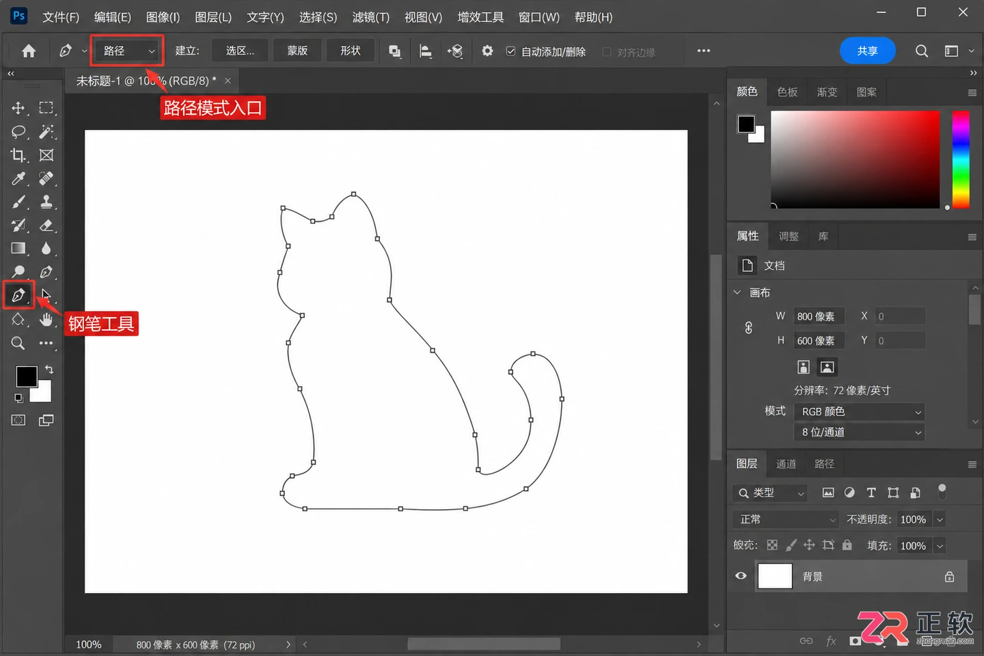984x656 pixels.
Task: Collapse the 画布 section
Action: pyautogui.click(x=737, y=292)
